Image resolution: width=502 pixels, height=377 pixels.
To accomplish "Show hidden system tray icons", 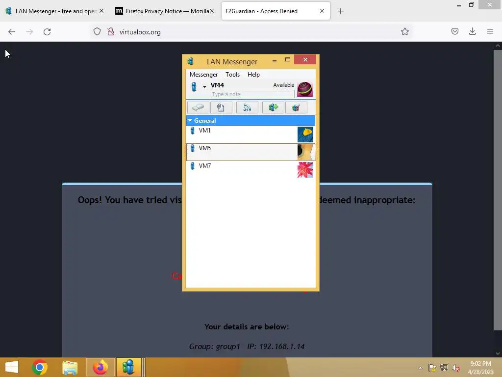I will (420, 368).
